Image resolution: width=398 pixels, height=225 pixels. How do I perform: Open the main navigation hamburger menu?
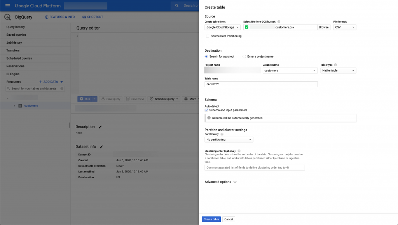(x=7, y=5)
